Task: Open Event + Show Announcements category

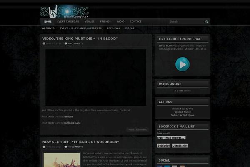Action: 81,28
